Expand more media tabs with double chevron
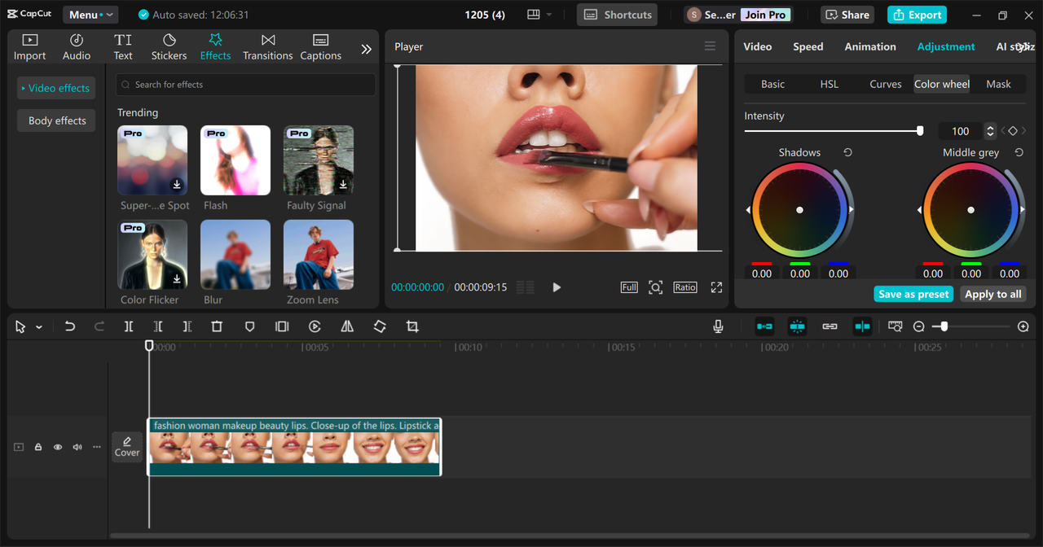1043x547 pixels. (x=366, y=49)
